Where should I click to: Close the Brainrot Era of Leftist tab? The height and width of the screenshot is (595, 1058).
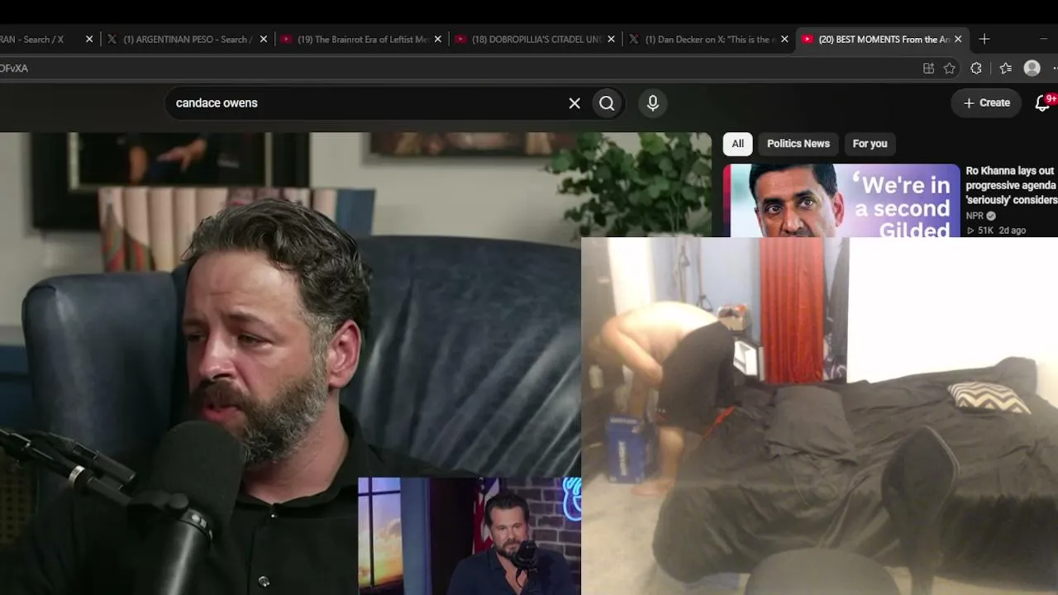[438, 39]
